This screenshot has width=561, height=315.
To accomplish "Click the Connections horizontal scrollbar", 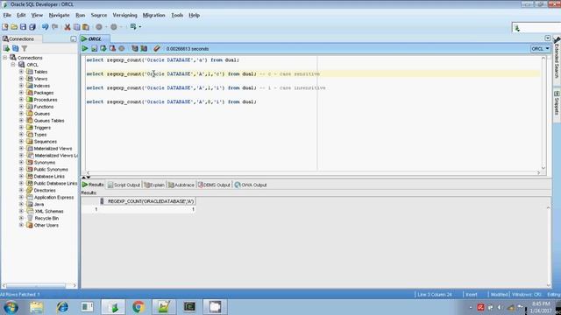I will click(x=39, y=285).
